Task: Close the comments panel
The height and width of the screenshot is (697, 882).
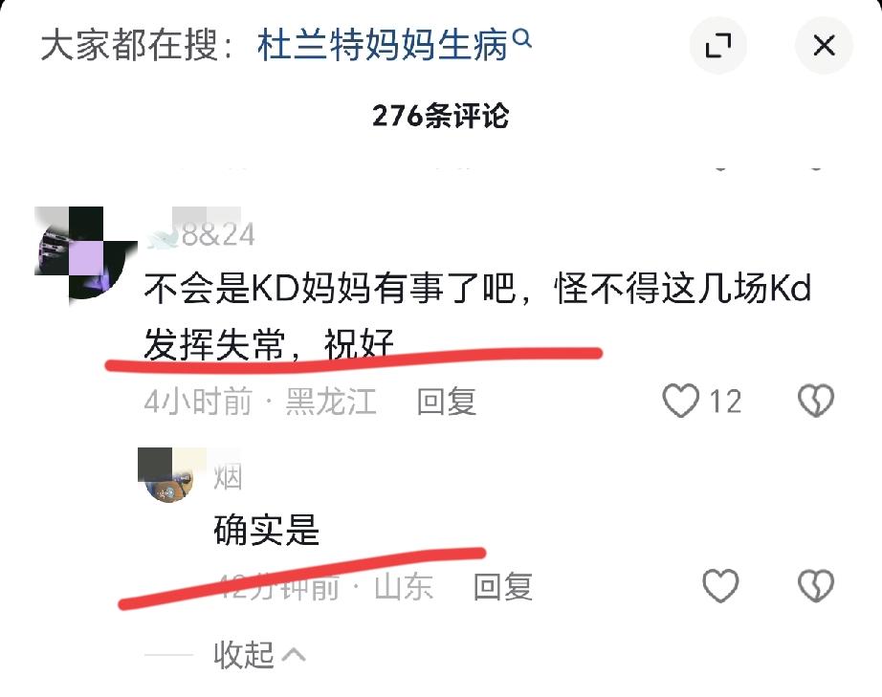Action: 824,46
